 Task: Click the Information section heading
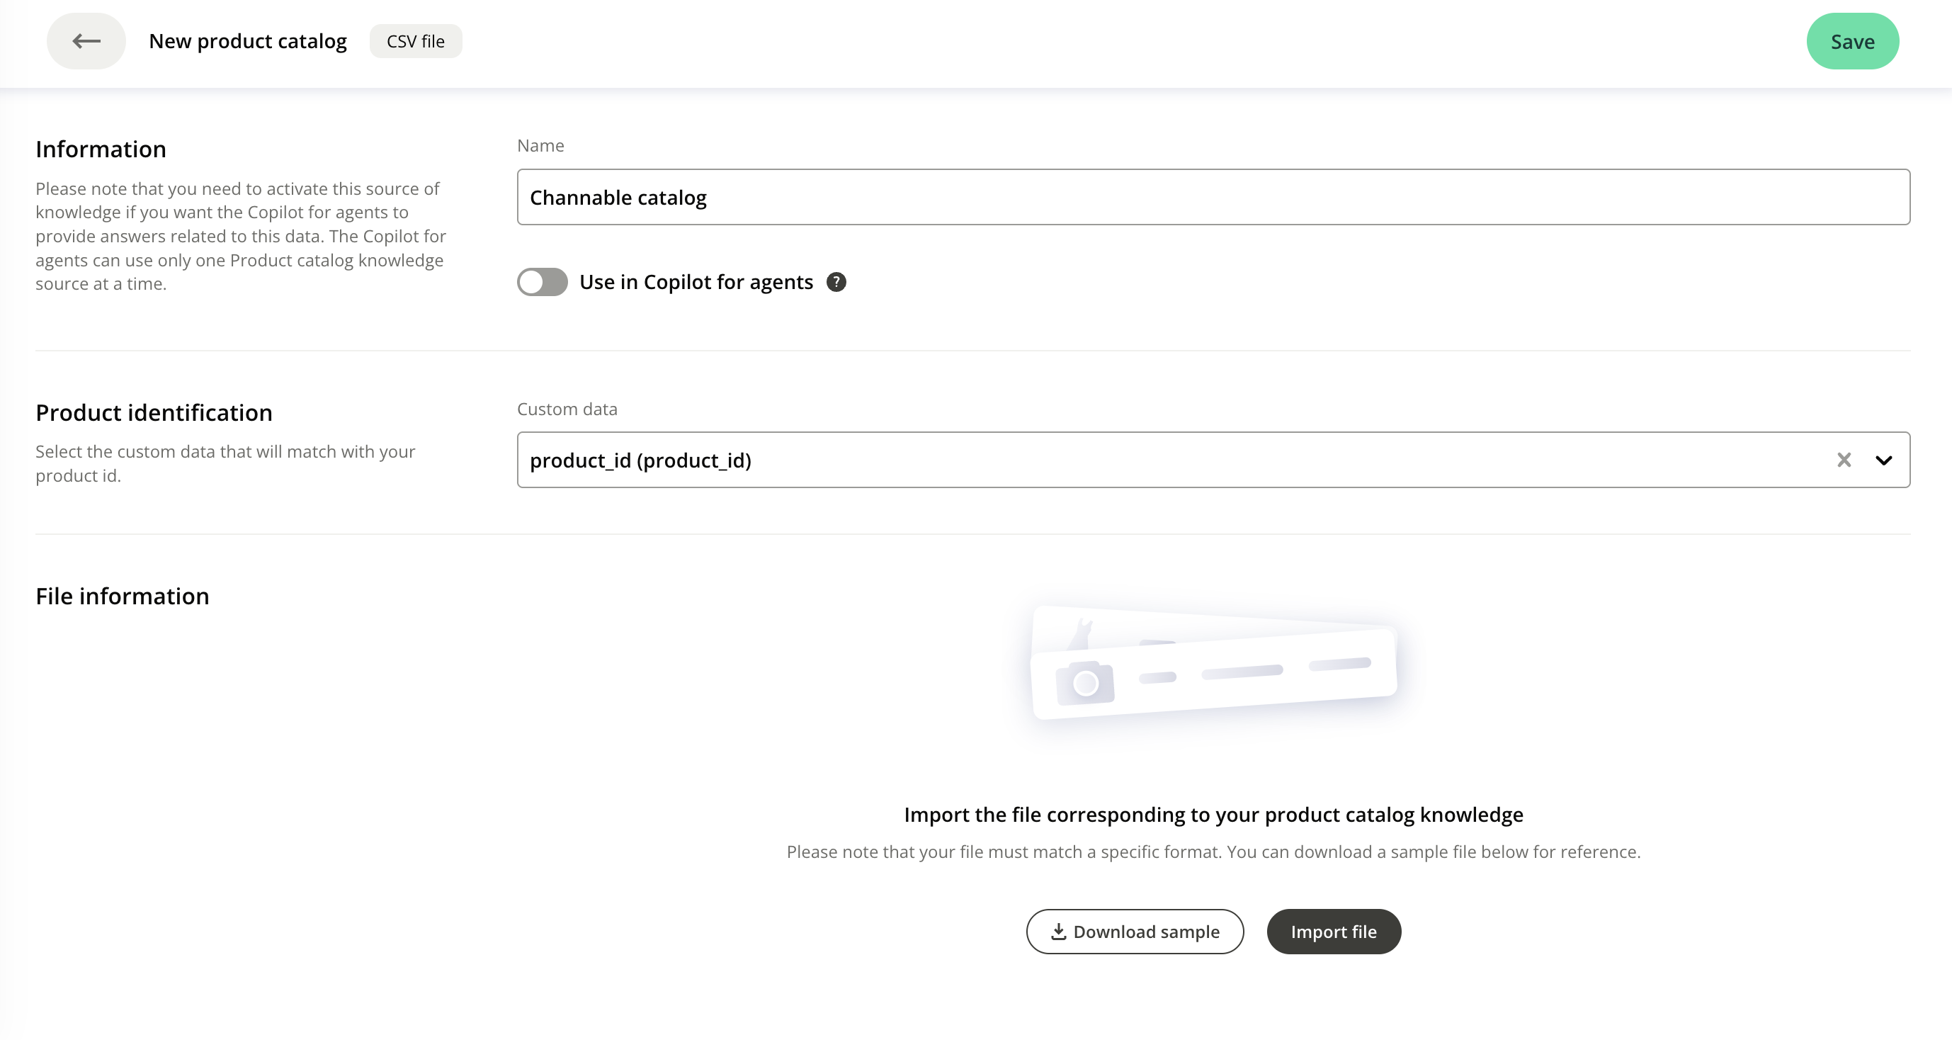(x=101, y=149)
